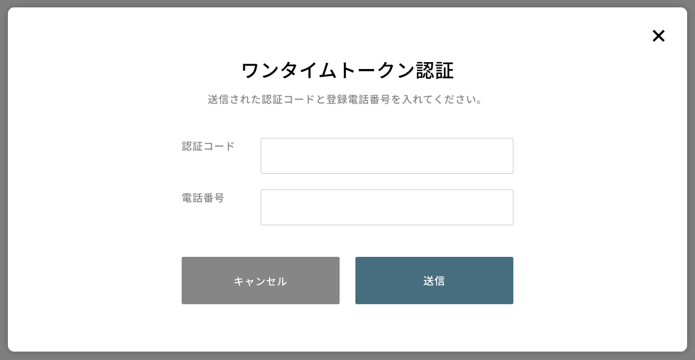
Task: Dismiss the modal using the X icon
Action: click(658, 36)
